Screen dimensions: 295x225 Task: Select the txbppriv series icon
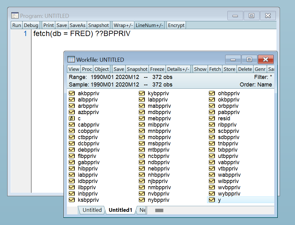click(x=212, y=150)
